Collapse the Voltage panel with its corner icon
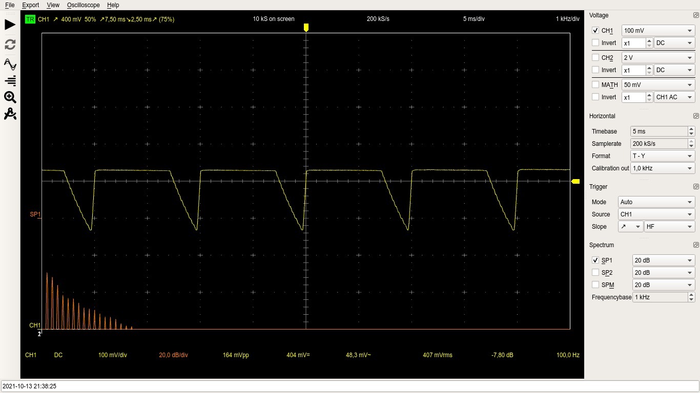The image size is (700, 393). pos(695,15)
